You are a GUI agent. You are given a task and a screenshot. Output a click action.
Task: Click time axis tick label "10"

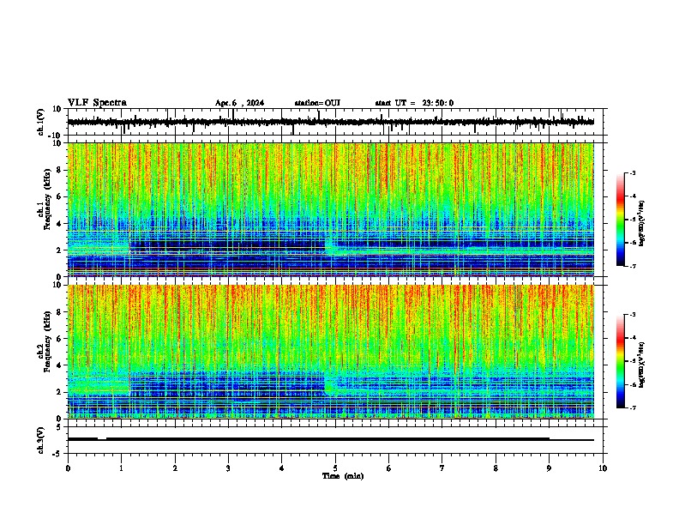tap(603, 468)
